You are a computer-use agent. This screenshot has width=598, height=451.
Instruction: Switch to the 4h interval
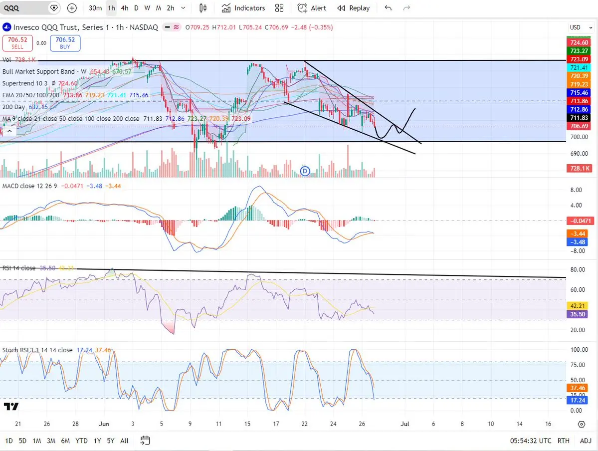coord(124,8)
